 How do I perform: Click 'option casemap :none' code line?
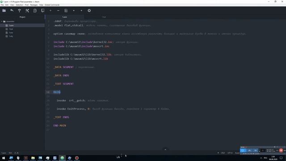69,34
